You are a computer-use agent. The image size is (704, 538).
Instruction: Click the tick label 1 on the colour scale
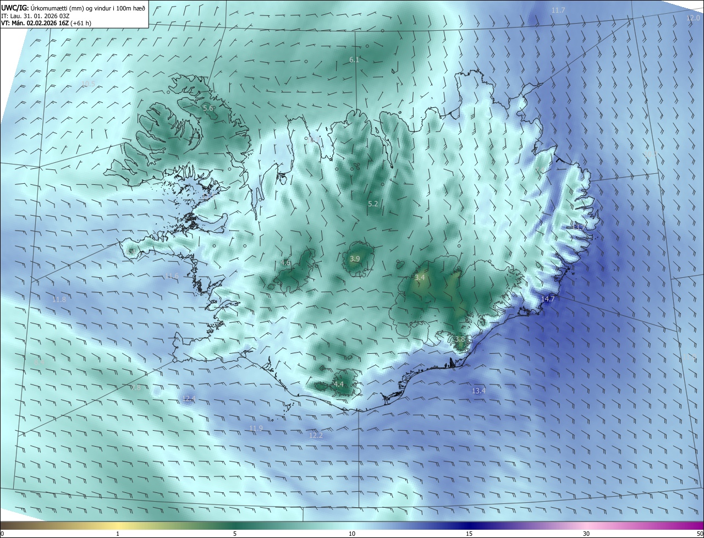(118, 534)
